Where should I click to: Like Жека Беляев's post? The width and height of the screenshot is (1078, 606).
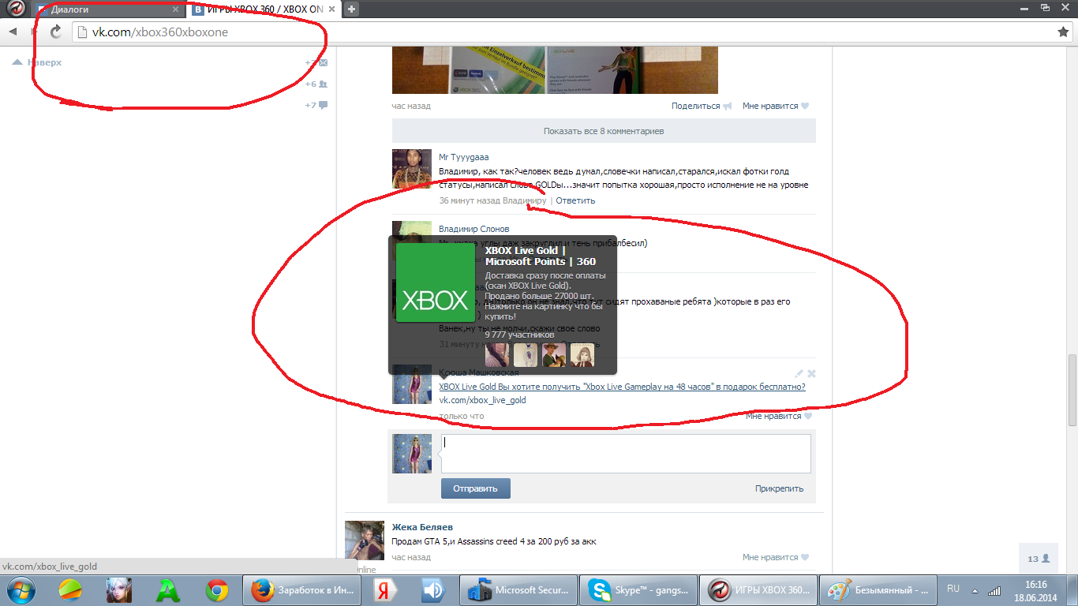coord(776,557)
